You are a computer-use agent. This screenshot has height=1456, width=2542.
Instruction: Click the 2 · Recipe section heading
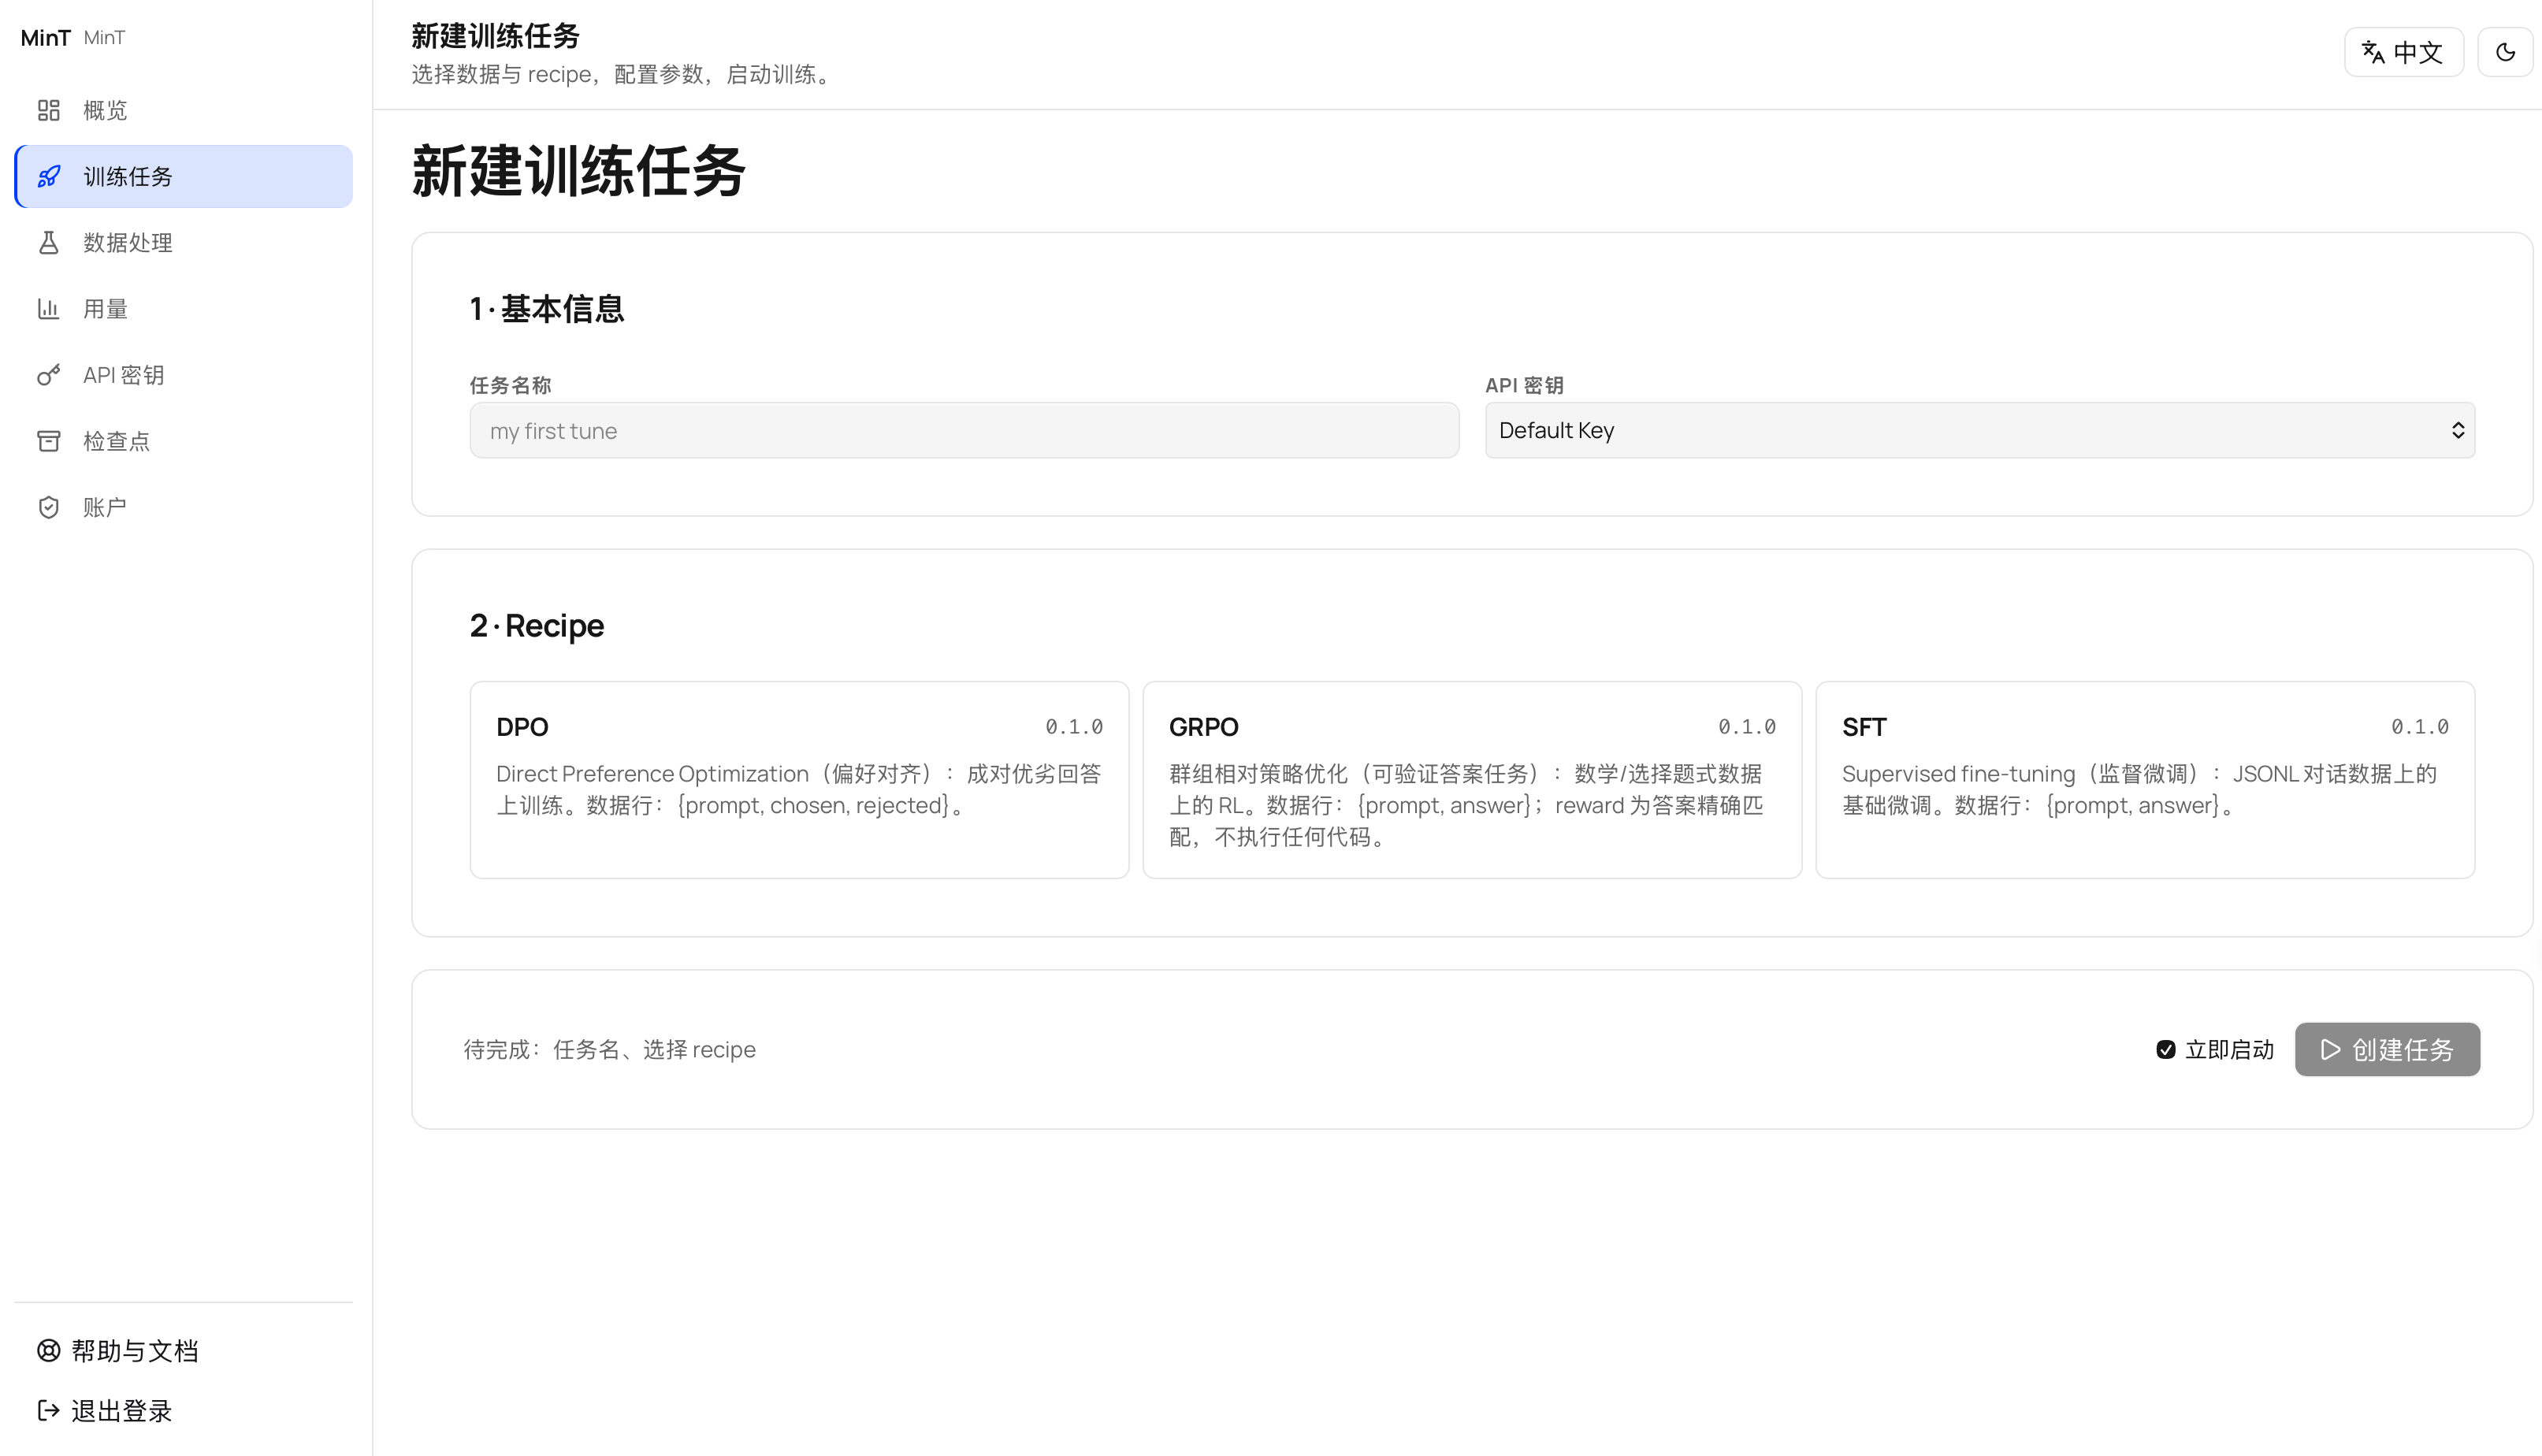[x=537, y=626]
